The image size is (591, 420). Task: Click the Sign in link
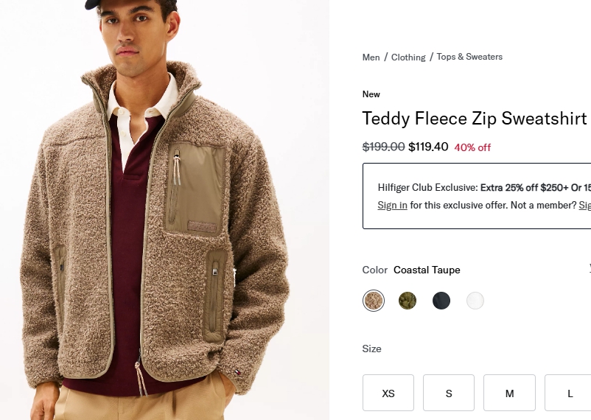pyautogui.click(x=392, y=206)
